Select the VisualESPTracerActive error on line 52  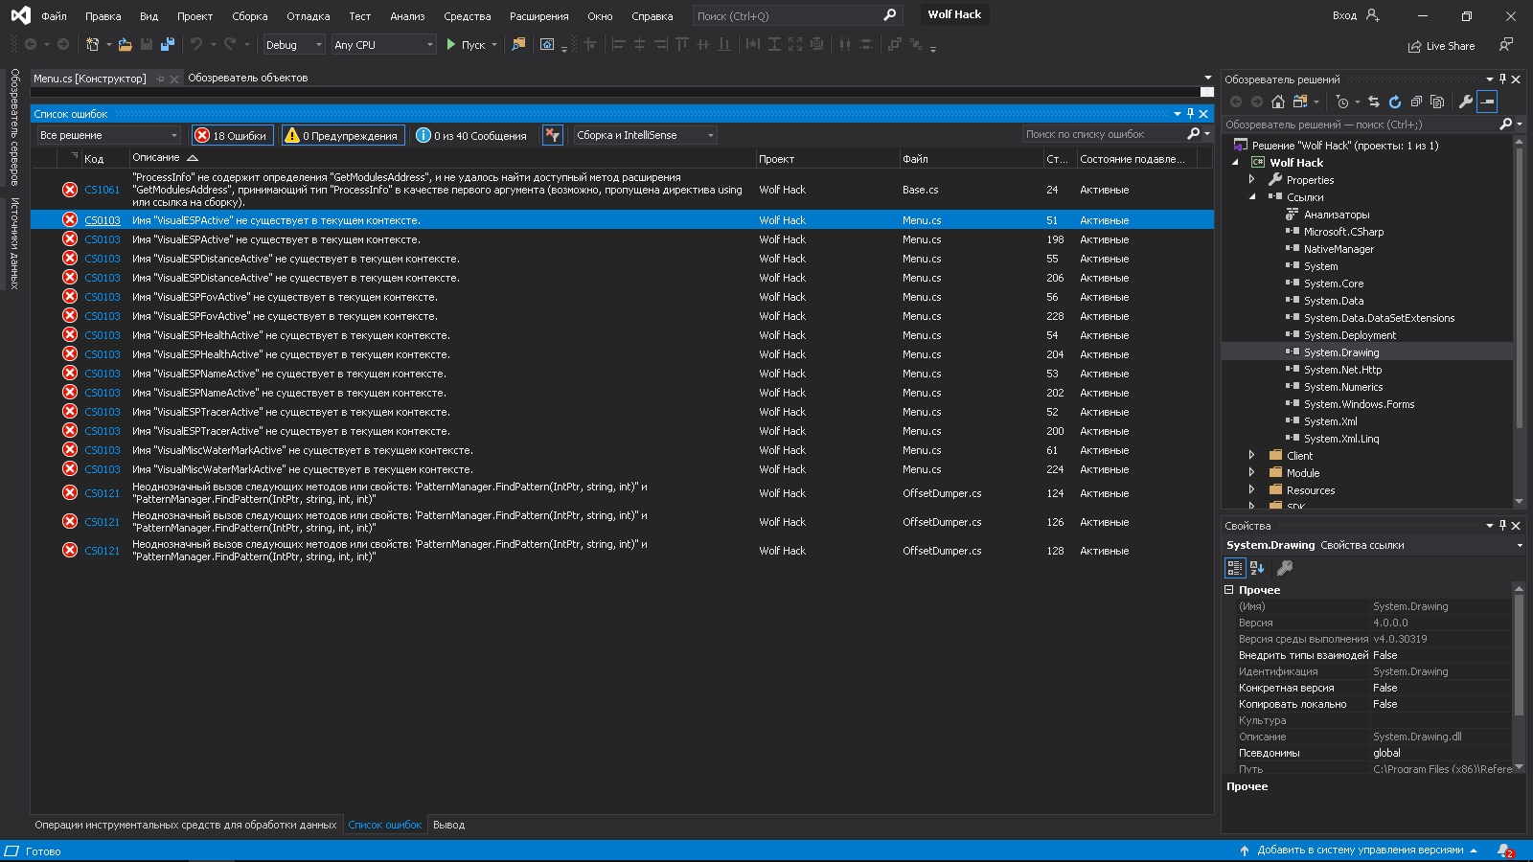(x=622, y=412)
